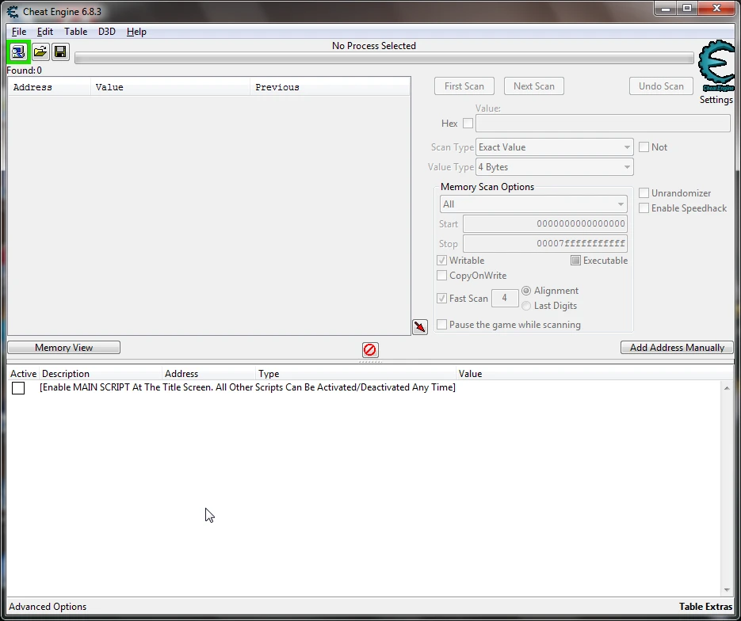Open the process list selector
Screen dimensions: 741x621
17,51
